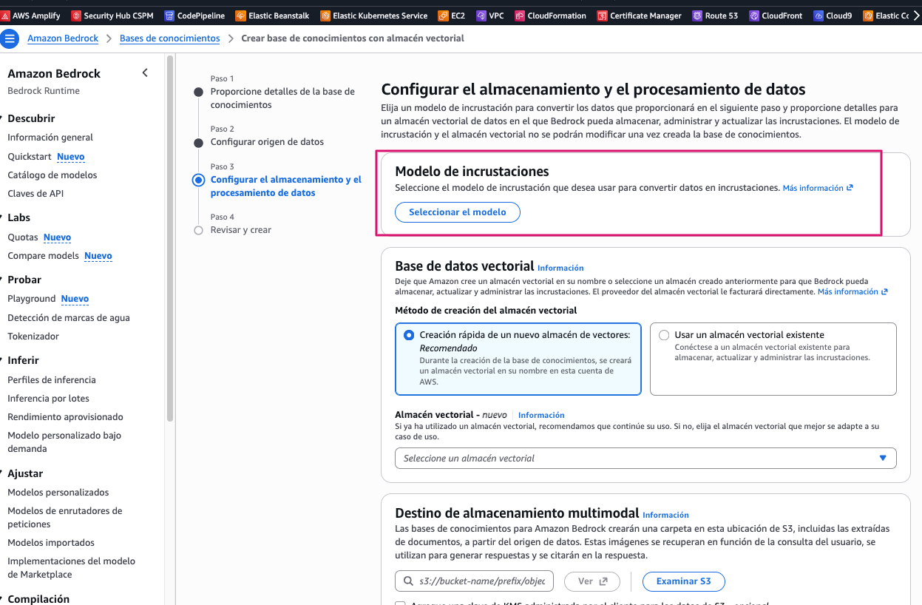Select use existing vector store option
Screen dimensions: 922x605
pyautogui.click(x=664, y=335)
